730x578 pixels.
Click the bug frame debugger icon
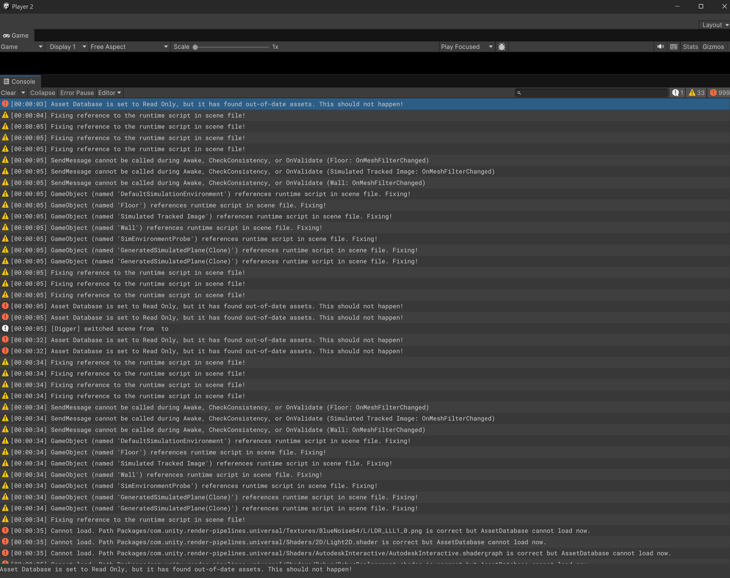pos(502,47)
